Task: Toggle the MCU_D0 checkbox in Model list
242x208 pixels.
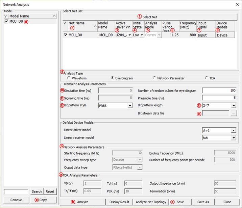Action: [x=6, y=22]
